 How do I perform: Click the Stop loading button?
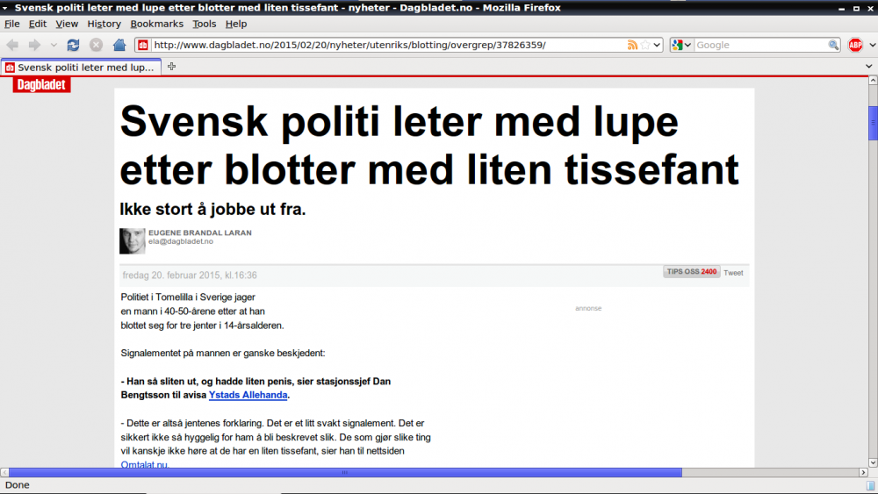(97, 45)
